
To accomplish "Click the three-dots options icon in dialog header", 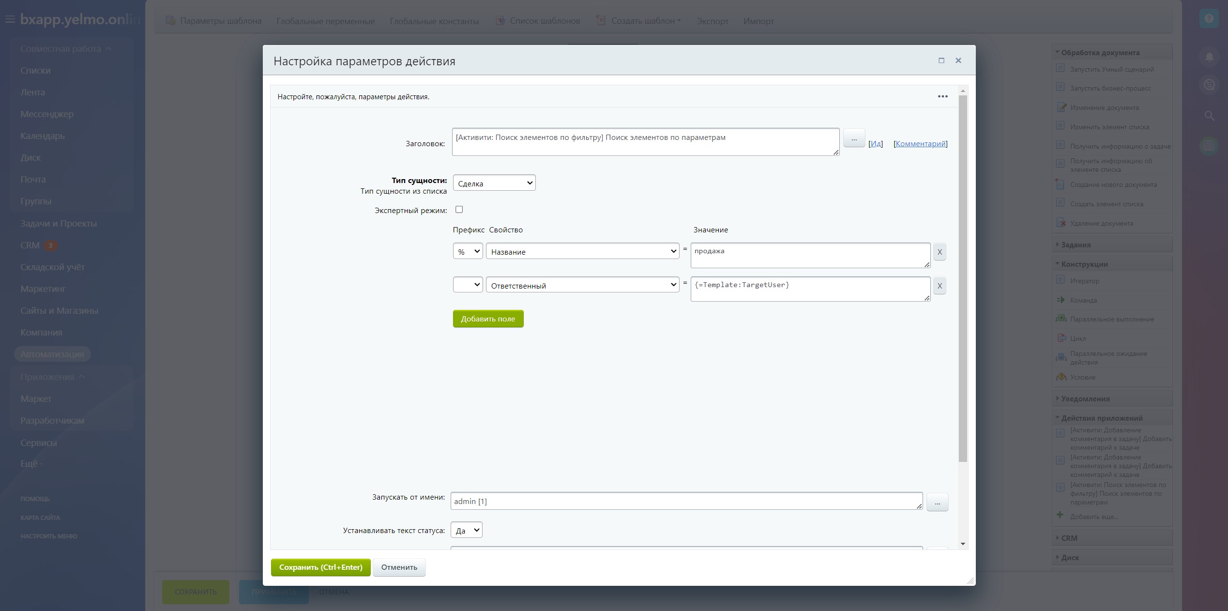I will (942, 96).
